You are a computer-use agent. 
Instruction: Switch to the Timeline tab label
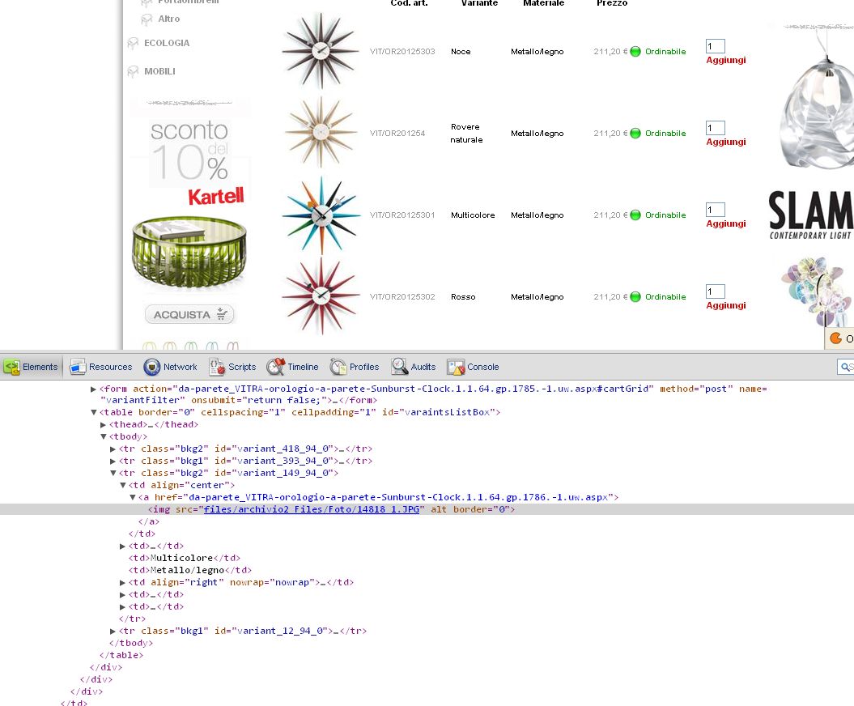[x=303, y=367]
